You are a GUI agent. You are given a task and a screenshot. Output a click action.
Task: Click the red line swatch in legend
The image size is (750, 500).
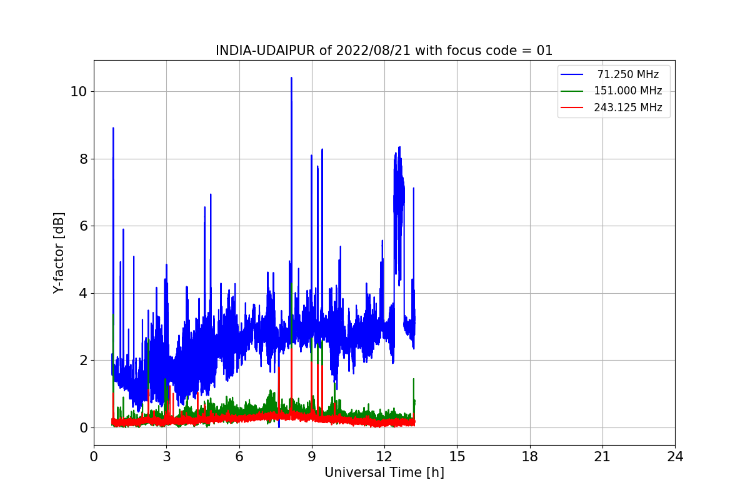572,107
